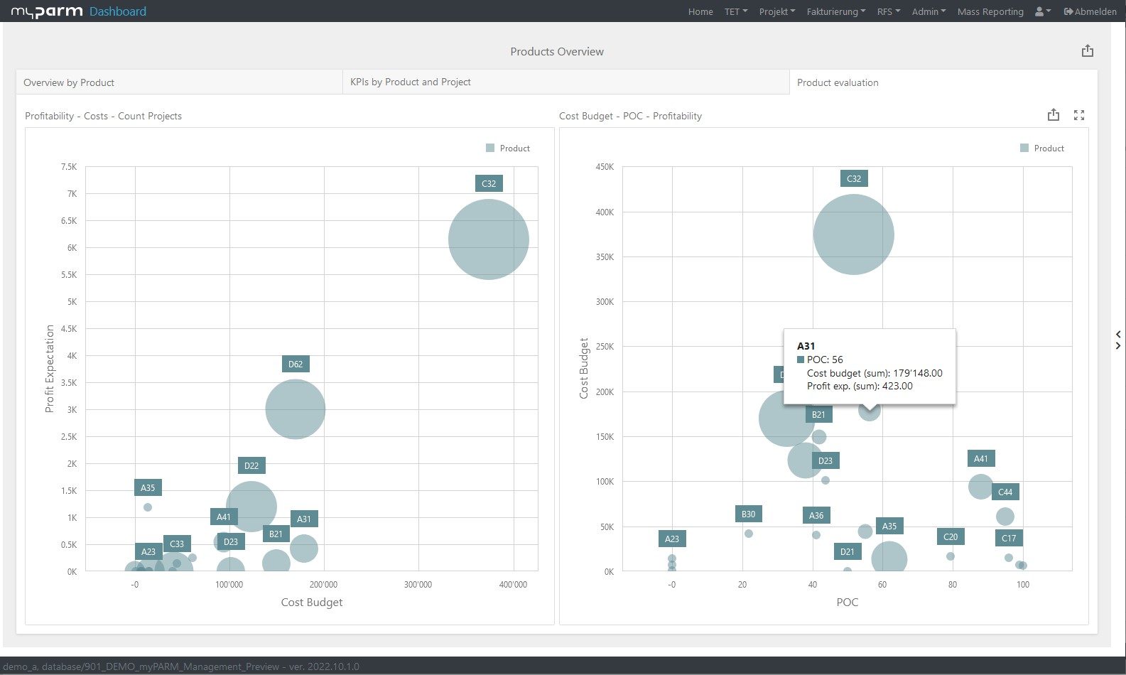1126x675 pixels.
Task: Toggle the right side panel collapse arrows
Action: pos(1118,340)
